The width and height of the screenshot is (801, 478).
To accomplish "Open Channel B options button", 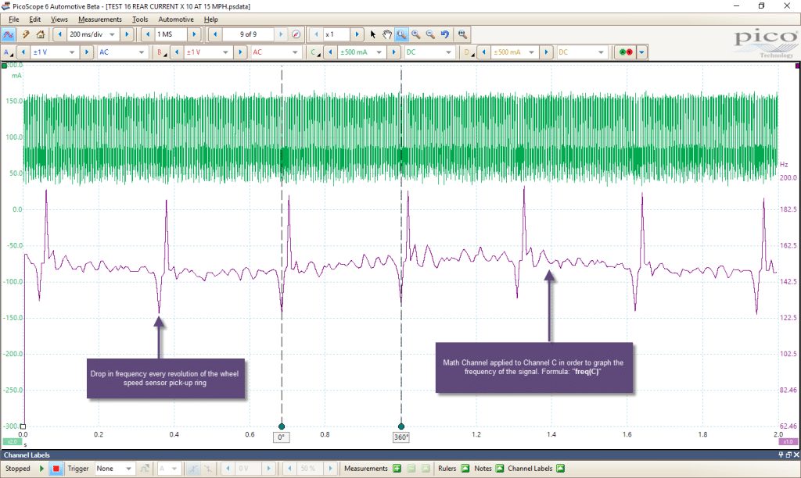I will point(162,52).
